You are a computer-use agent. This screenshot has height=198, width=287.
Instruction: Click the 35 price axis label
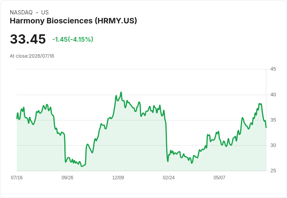(273, 120)
